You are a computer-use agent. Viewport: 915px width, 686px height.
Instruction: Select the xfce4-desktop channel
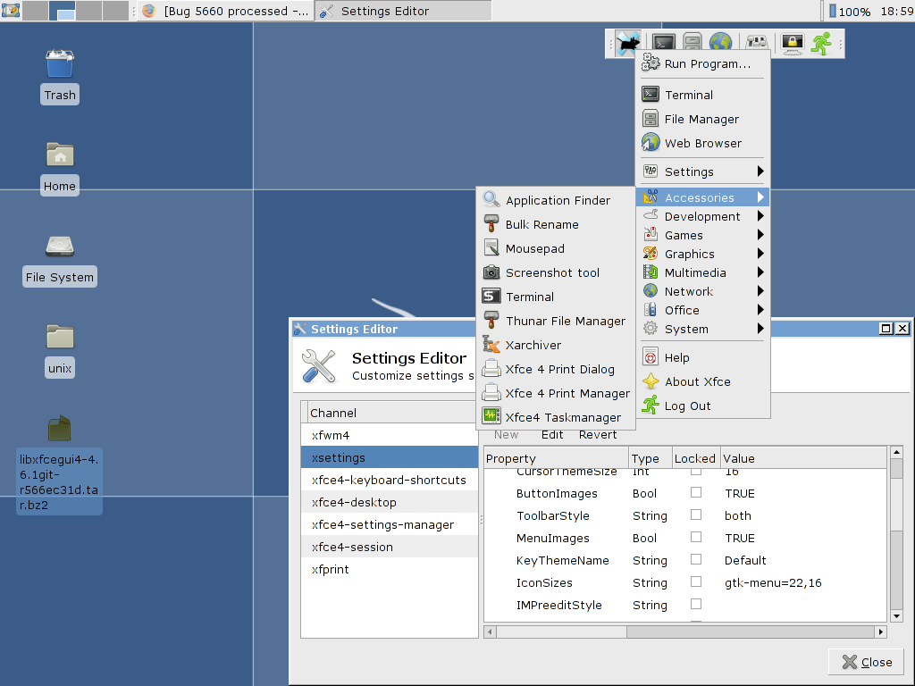tap(354, 503)
